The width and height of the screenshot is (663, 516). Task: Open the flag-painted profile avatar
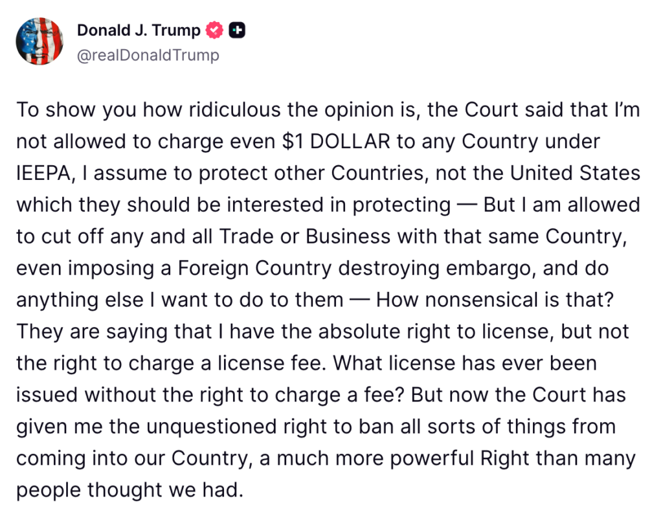[x=39, y=41]
